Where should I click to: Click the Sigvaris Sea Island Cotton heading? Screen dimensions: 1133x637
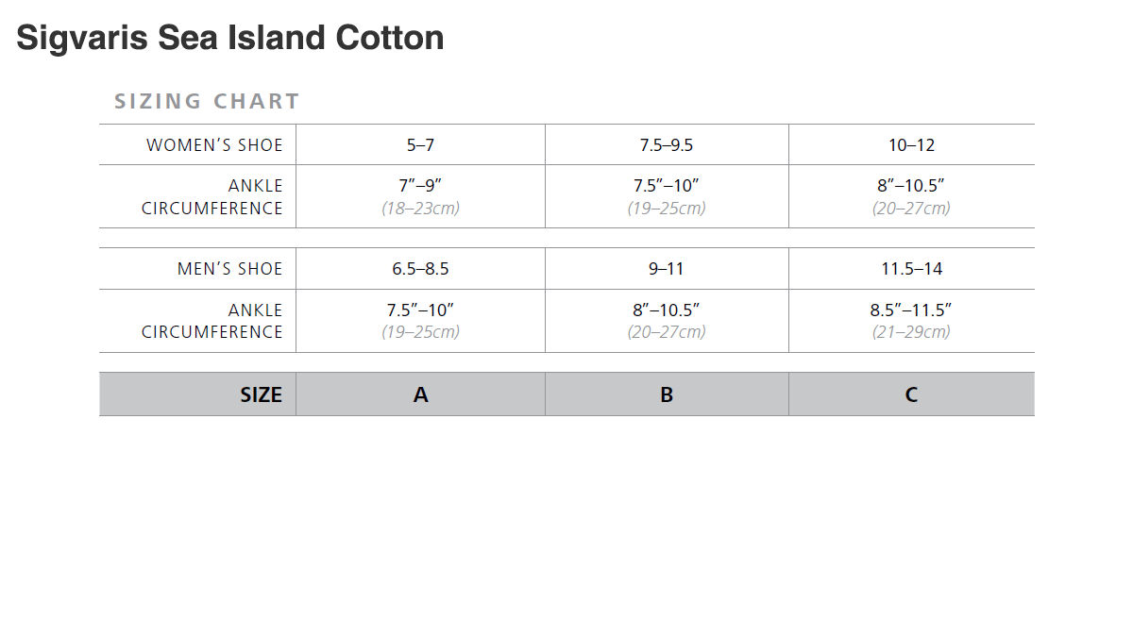point(230,38)
